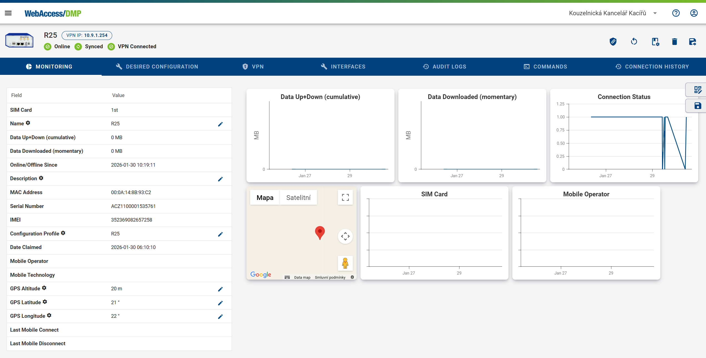Edit GPS Latitude using its pencil icon

point(220,303)
